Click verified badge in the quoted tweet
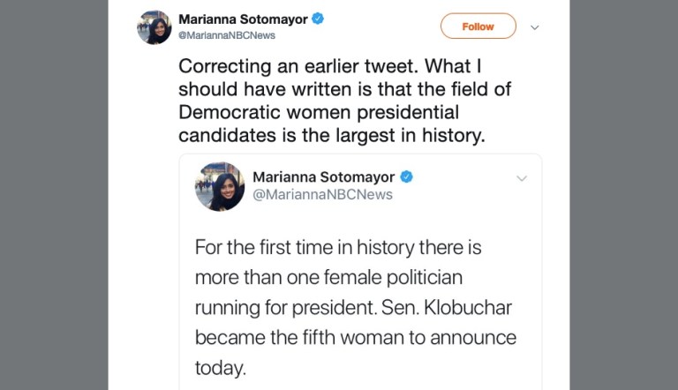Image resolution: width=678 pixels, height=390 pixels. click(407, 176)
